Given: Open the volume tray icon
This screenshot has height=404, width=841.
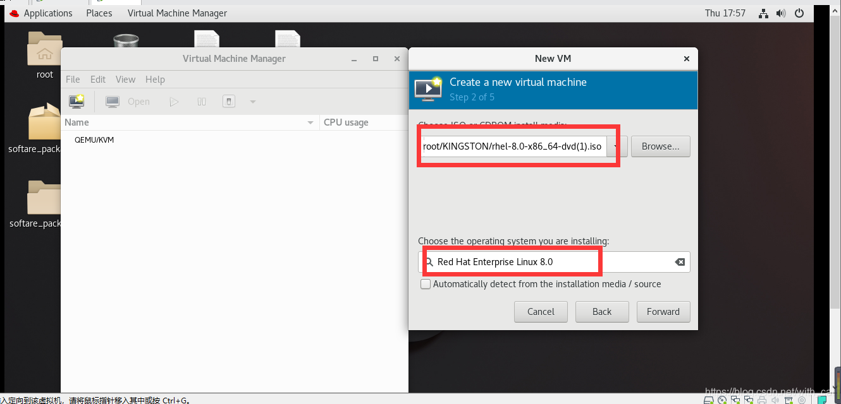Looking at the screenshot, I should 781,13.
